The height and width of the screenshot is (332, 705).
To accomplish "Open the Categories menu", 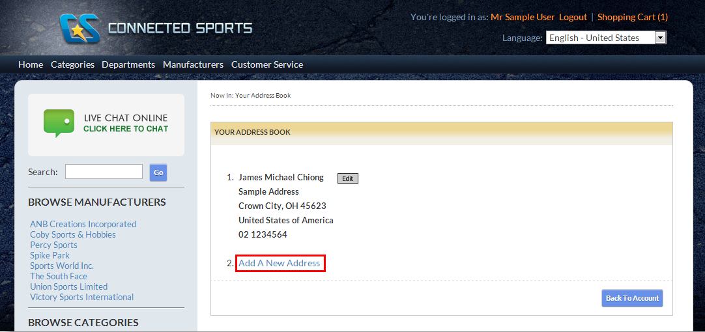I will (x=72, y=64).
